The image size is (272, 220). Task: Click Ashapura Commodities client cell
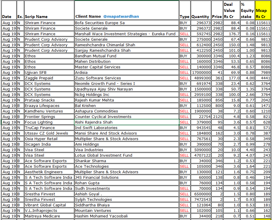pyautogui.click(x=127, y=111)
